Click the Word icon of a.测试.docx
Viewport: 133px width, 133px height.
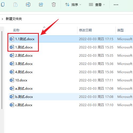pyautogui.click(x=12, y=88)
